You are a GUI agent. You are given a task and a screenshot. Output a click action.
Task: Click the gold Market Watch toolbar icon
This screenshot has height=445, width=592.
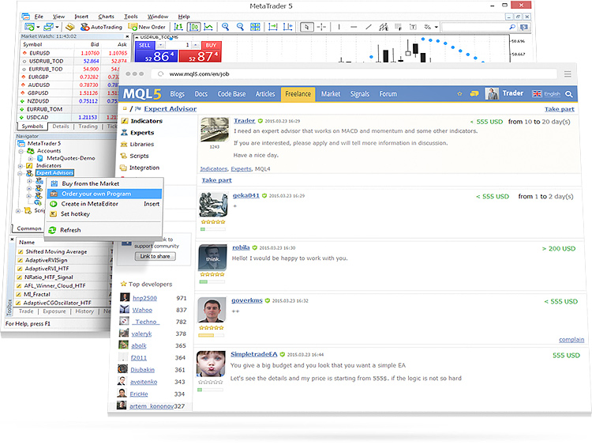click(69, 27)
